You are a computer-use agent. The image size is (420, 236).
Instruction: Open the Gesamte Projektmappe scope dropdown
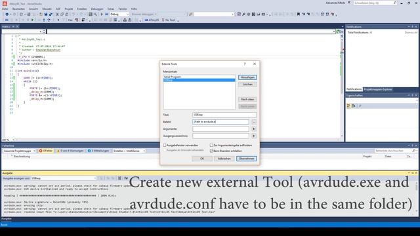pos(19,151)
